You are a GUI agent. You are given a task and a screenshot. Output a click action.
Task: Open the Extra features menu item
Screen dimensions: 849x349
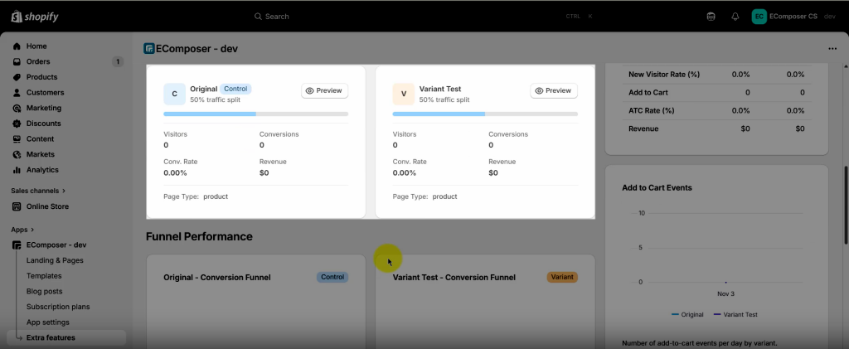coord(51,337)
